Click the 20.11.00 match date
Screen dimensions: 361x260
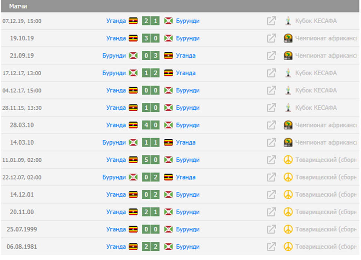[21, 212]
